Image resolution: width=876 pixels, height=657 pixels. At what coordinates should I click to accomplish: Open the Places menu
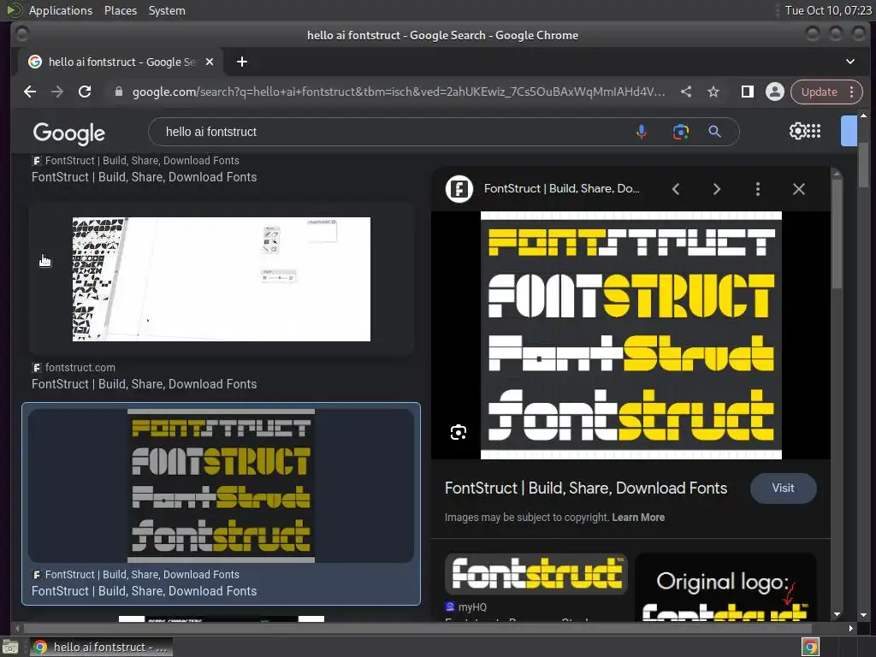(x=121, y=10)
